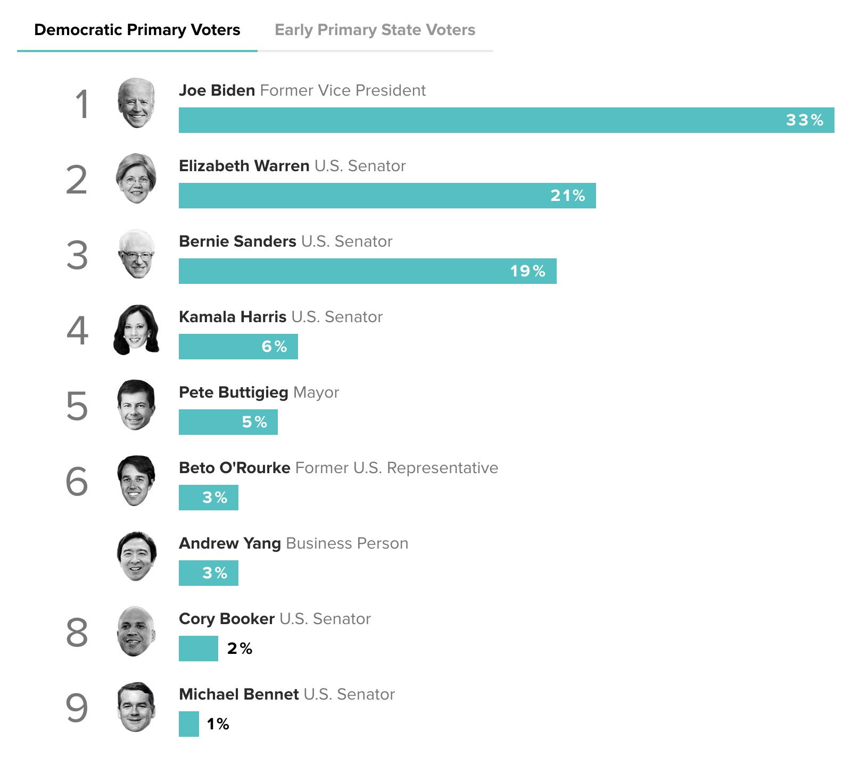Click Bernie Sanders' headshot photo

coord(137,254)
